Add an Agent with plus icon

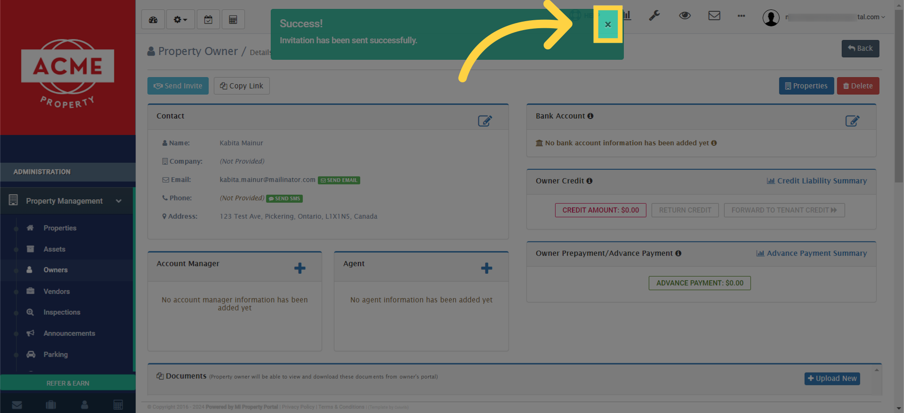pos(487,268)
